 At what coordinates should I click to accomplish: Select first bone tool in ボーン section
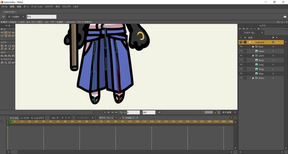tap(2, 32)
